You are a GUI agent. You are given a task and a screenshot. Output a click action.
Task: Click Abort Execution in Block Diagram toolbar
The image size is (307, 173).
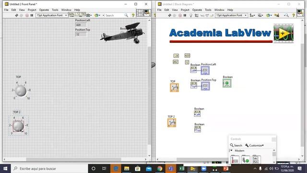coord(180,15)
